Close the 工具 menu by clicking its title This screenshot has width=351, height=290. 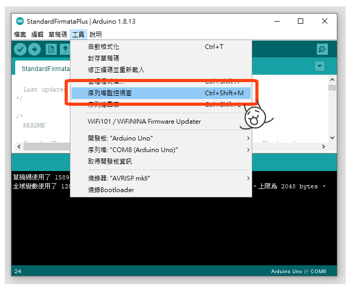tap(78, 34)
